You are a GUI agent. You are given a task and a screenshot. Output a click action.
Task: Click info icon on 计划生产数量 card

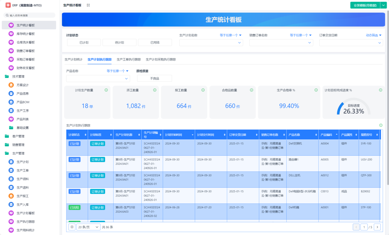tap(106, 90)
